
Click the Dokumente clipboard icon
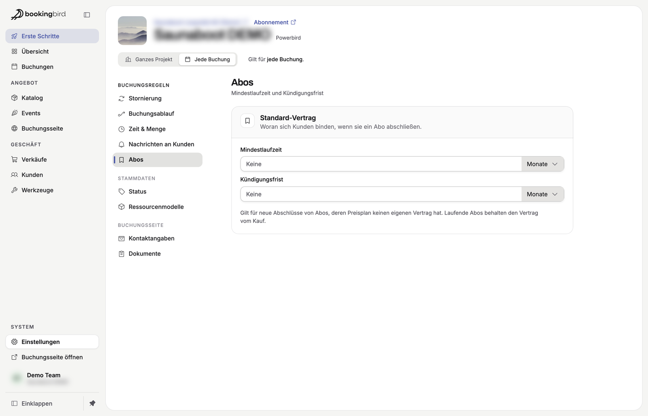pos(122,254)
